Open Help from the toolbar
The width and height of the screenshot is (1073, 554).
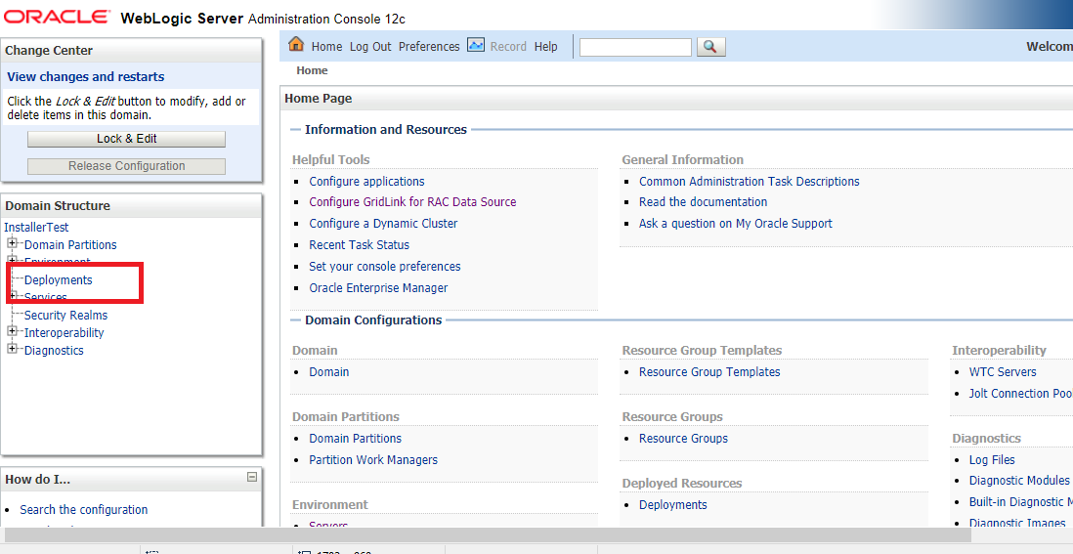pos(546,47)
